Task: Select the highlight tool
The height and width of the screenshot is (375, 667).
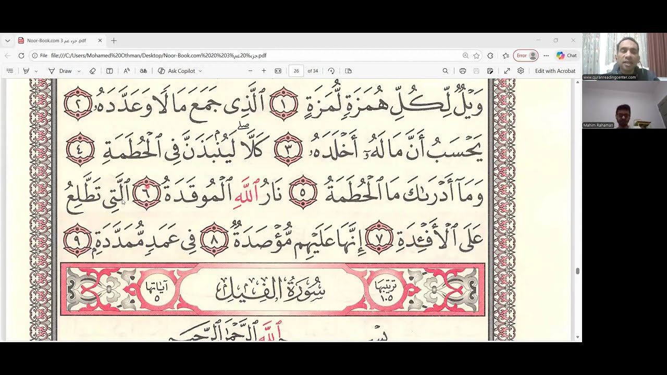Action: 26,71
